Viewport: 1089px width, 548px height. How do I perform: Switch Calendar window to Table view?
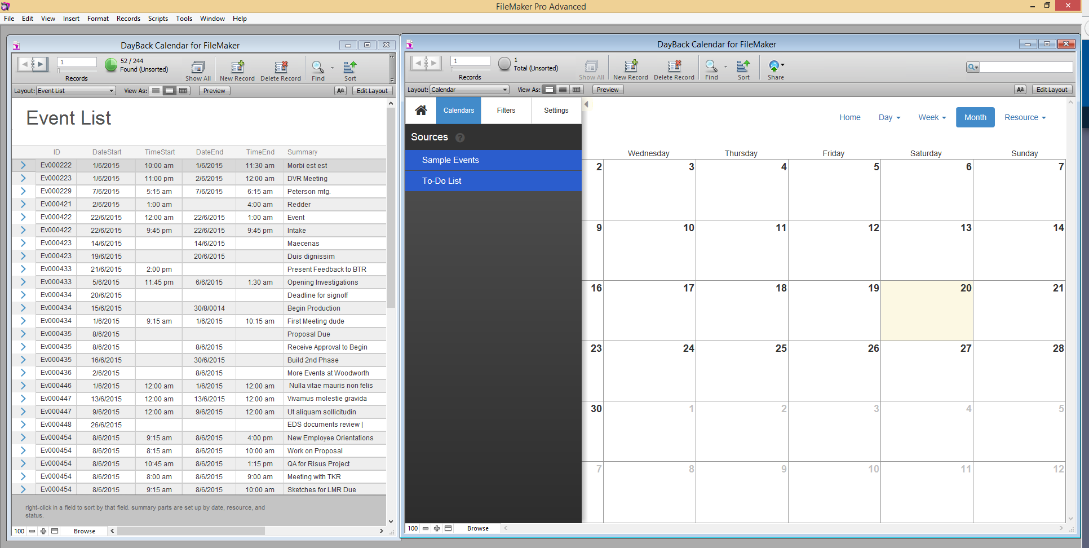576,90
